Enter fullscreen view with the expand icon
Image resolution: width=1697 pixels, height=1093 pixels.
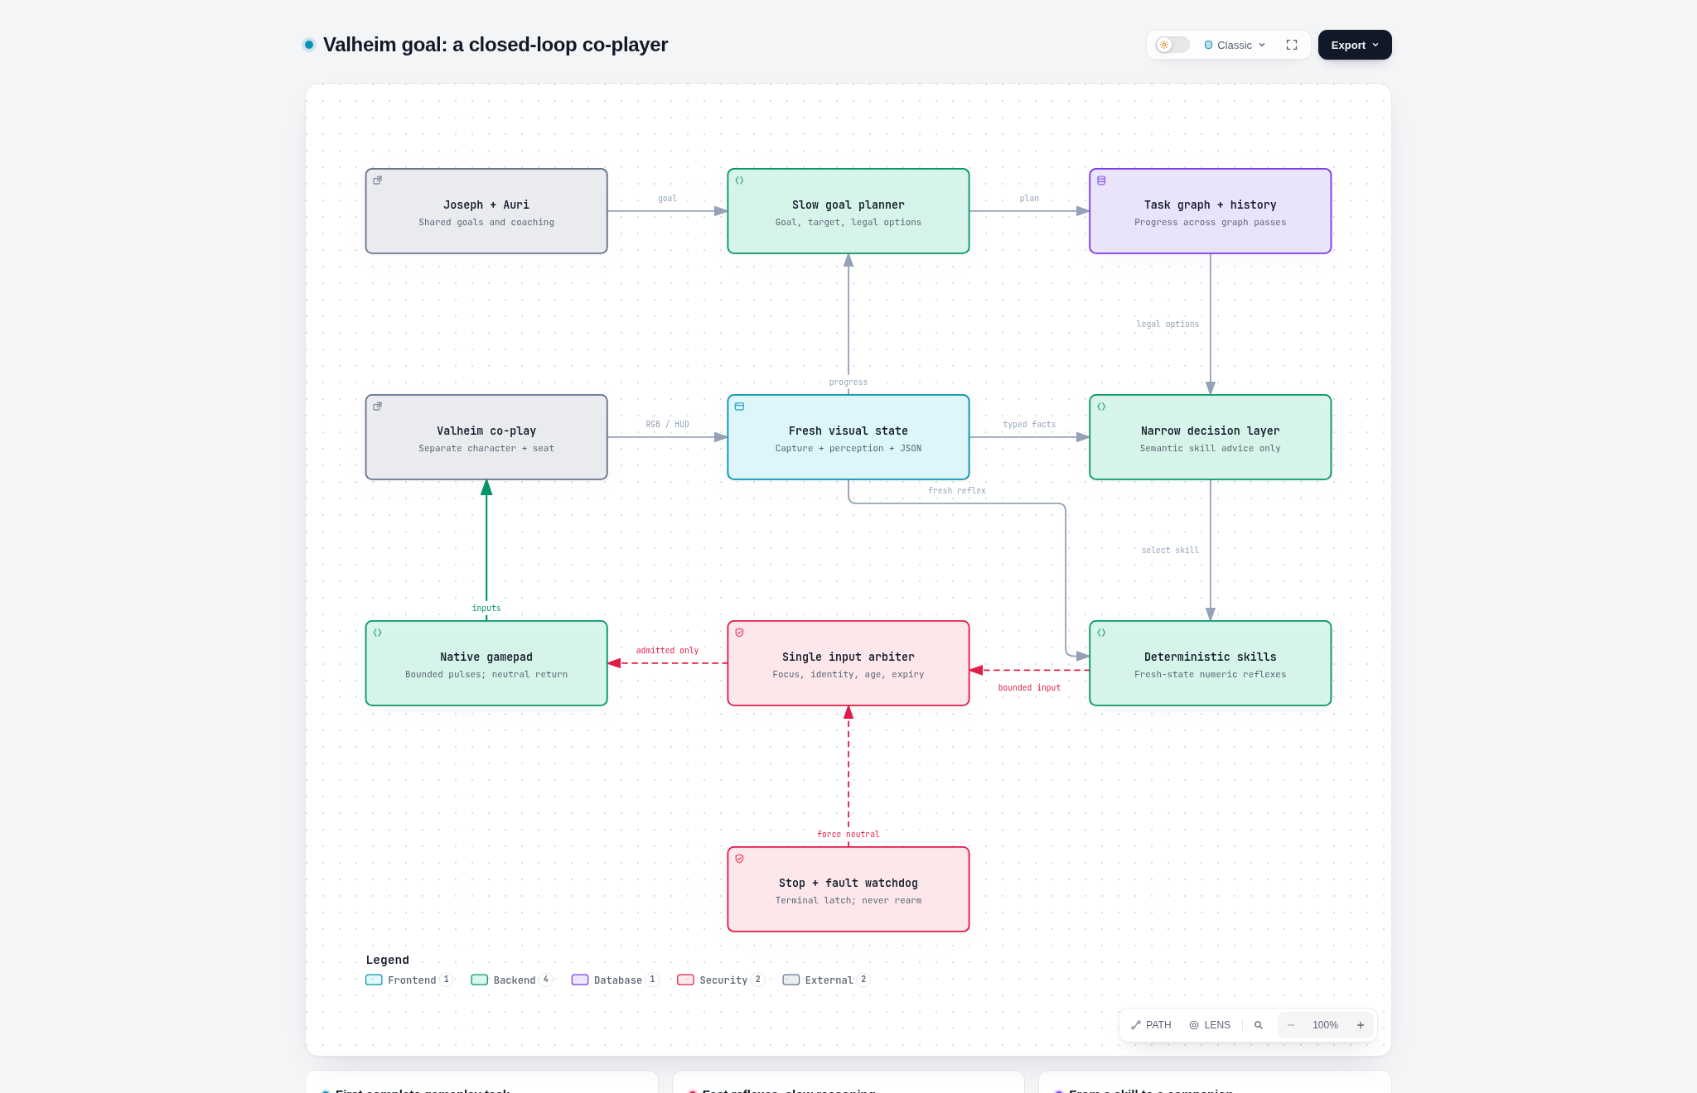[x=1292, y=45]
